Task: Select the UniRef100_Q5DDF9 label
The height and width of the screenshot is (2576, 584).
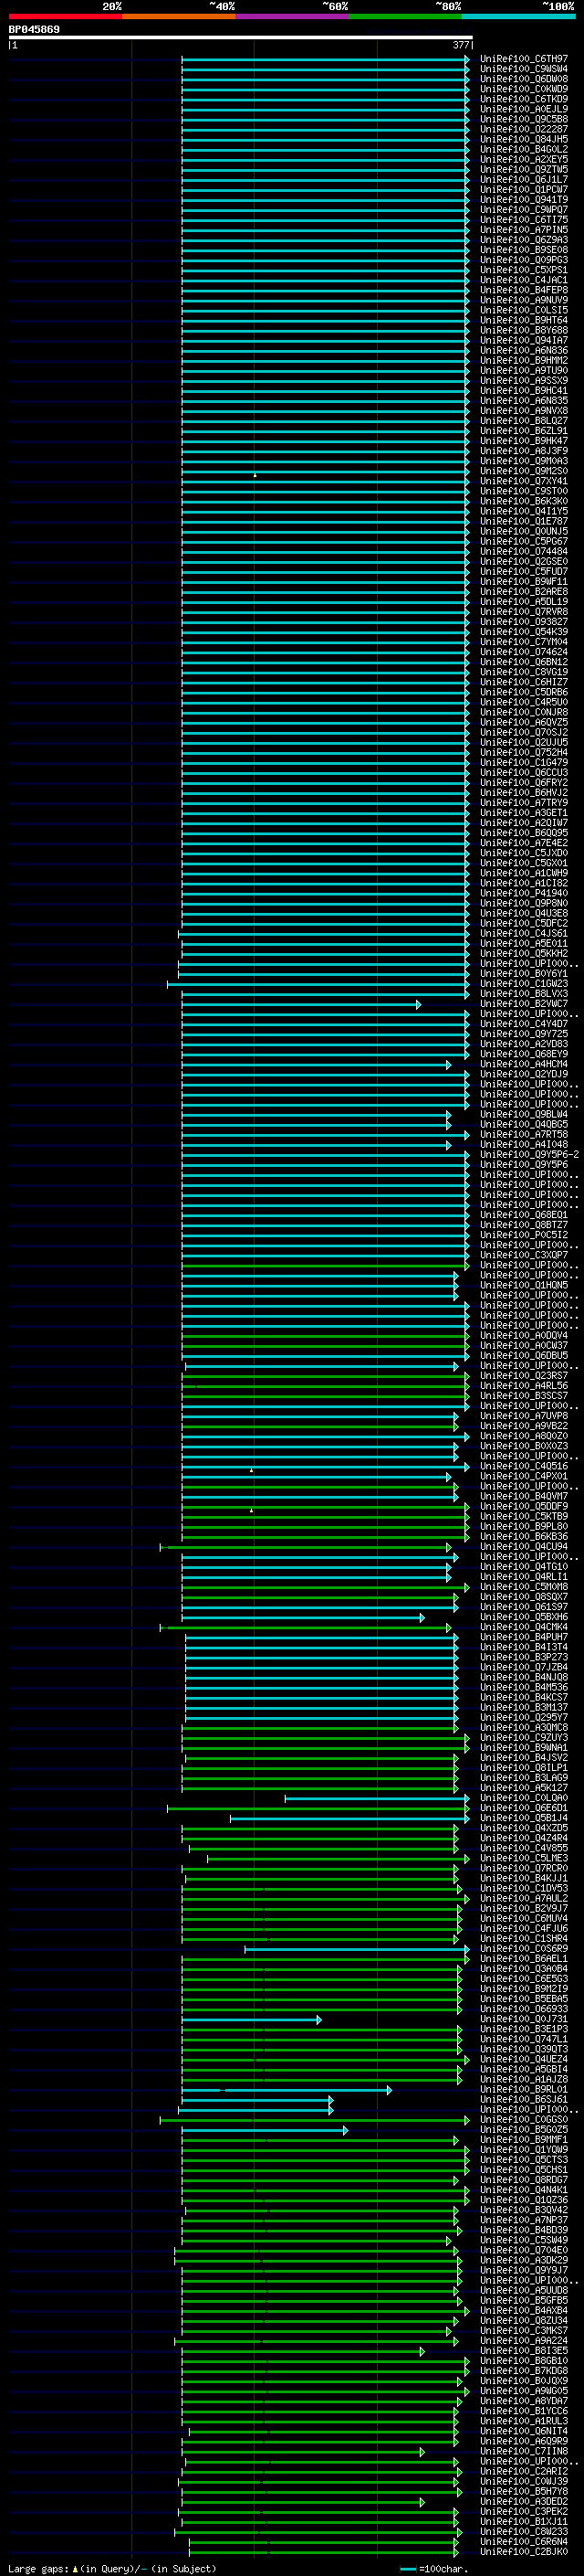Action: [523, 1506]
